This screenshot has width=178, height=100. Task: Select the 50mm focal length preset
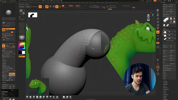click(x=12, y=32)
